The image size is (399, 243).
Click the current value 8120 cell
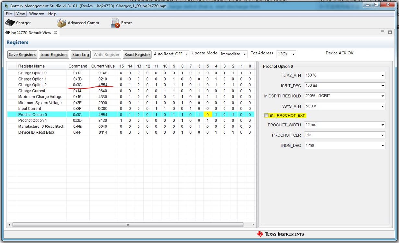click(x=103, y=120)
